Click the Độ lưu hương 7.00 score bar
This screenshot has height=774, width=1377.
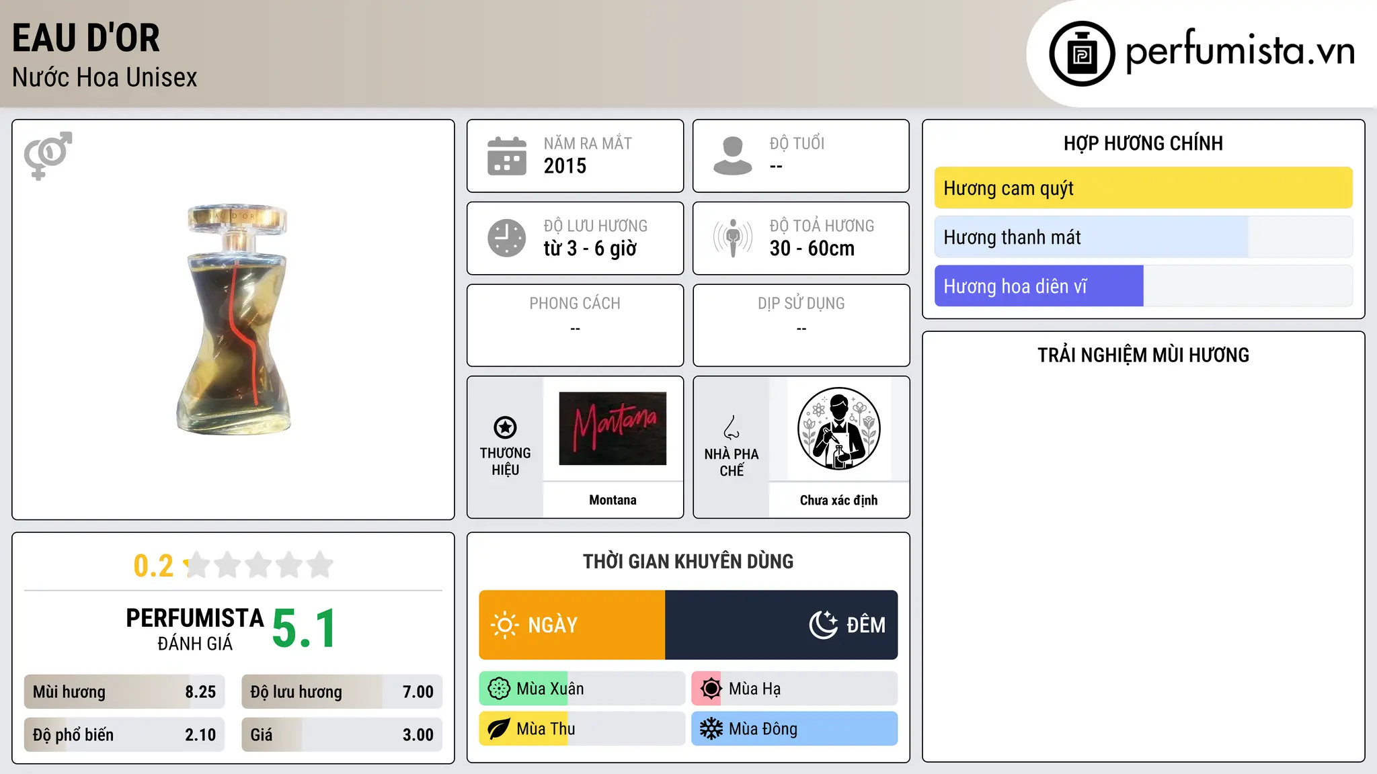click(342, 692)
